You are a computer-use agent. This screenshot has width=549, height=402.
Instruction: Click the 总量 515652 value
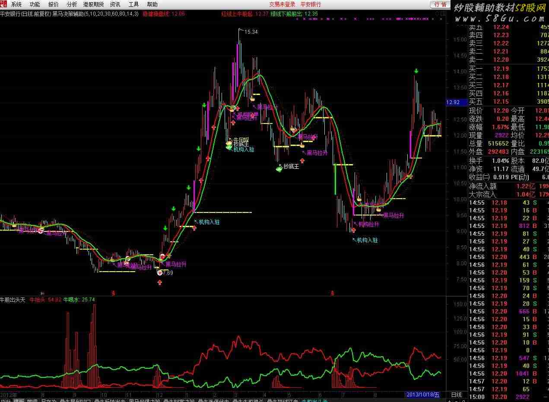(x=498, y=143)
